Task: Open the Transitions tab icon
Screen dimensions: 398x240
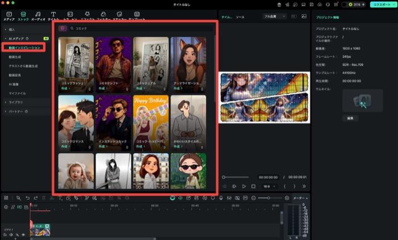Action: (70, 14)
